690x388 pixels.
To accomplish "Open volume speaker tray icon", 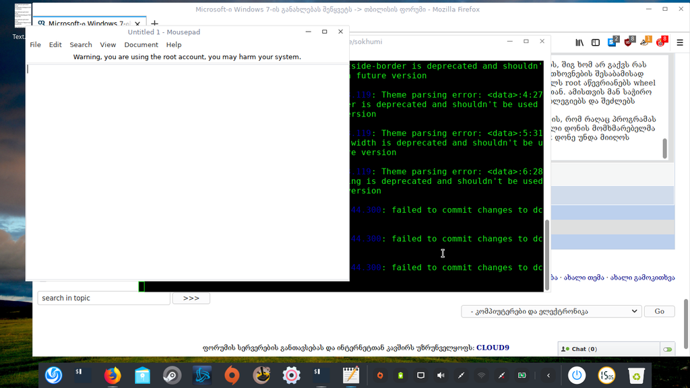I will click(441, 375).
